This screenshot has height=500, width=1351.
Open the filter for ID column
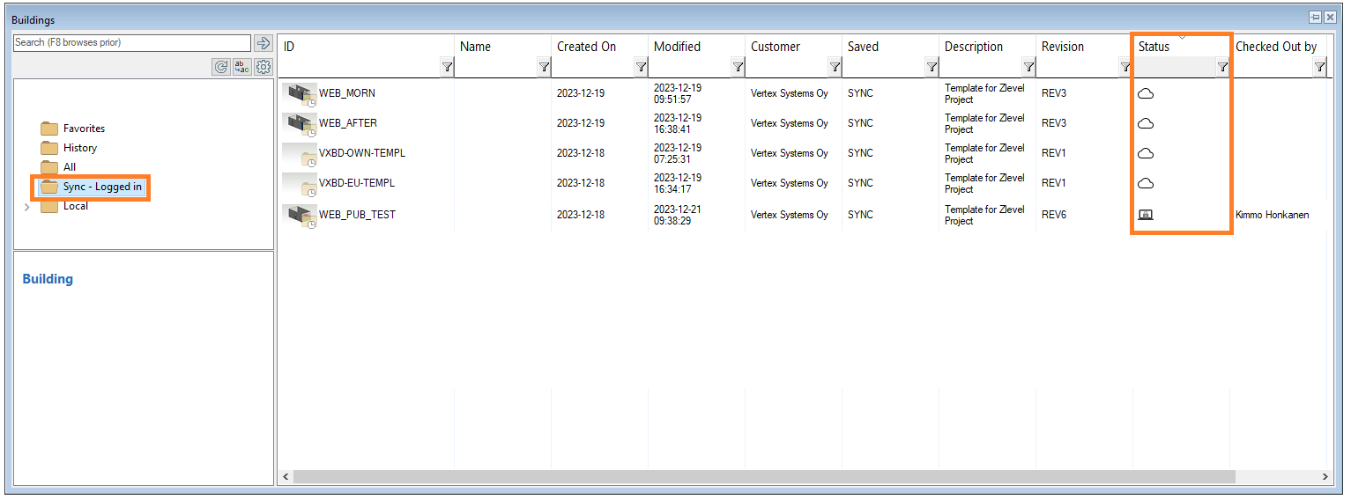point(446,67)
